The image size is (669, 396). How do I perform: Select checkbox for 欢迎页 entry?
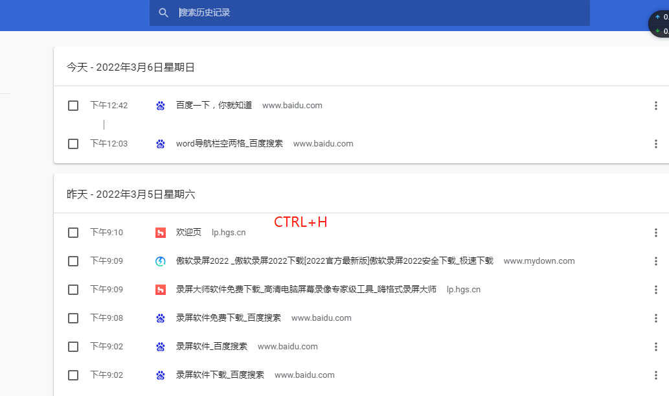(x=73, y=233)
